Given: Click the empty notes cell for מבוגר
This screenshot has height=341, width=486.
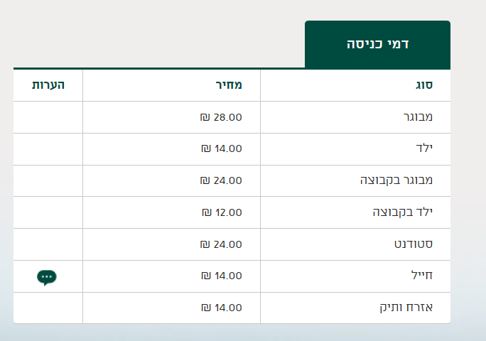Looking at the screenshot, I should pyautogui.click(x=48, y=117).
